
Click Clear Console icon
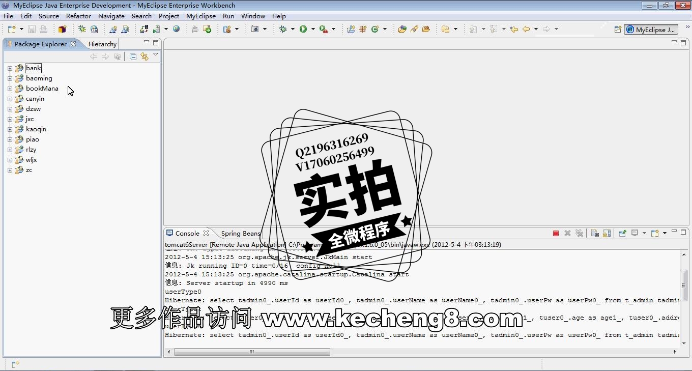coord(594,233)
